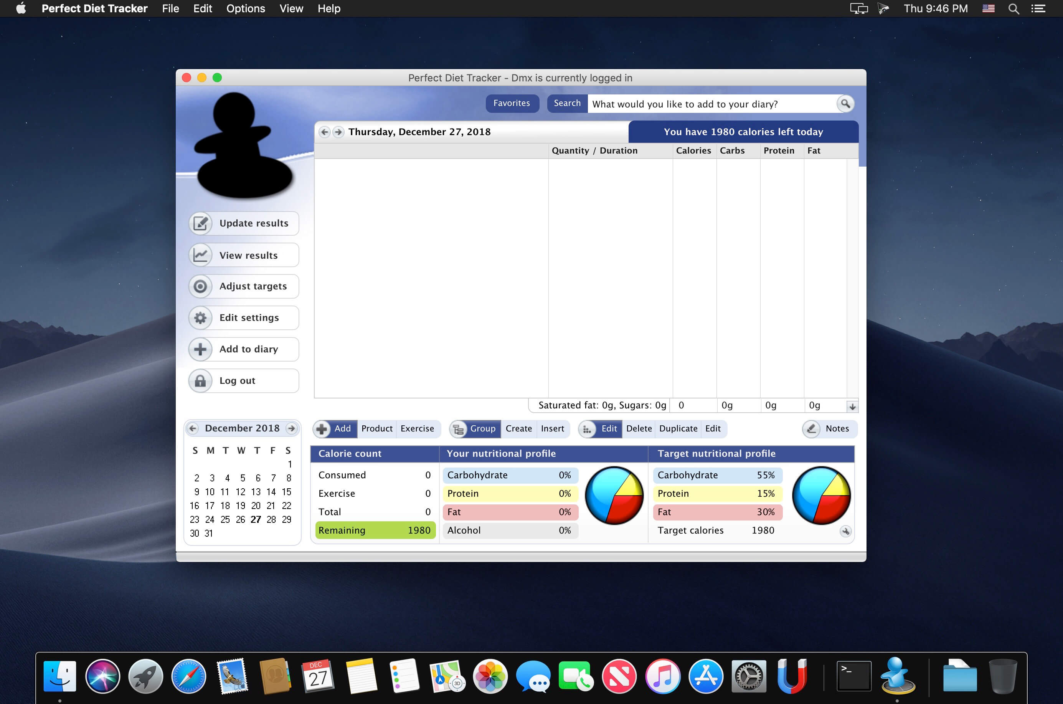Image resolution: width=1063 pixels, height=704 pixels.
Task: Open Terminal from the Dock
Action: [854, 676]
